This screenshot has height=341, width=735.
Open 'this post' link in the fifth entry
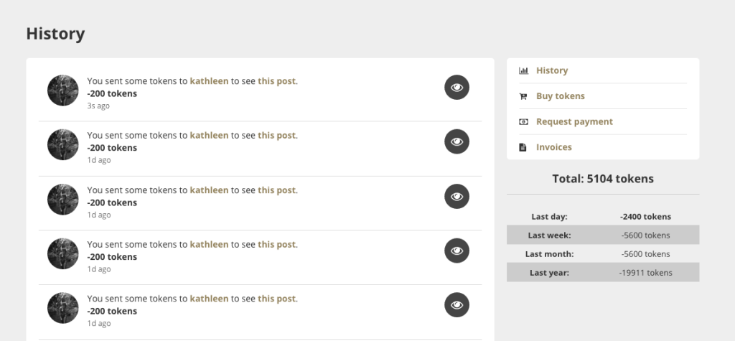[276, 299]
